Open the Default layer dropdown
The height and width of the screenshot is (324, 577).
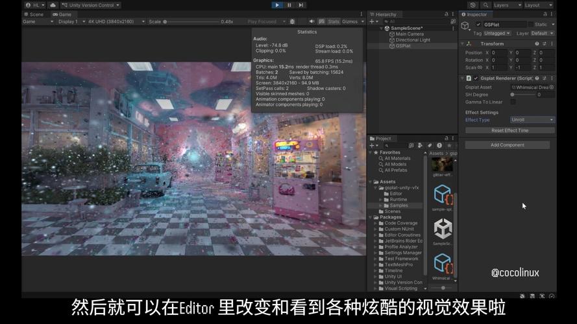[x=543, y=34]
